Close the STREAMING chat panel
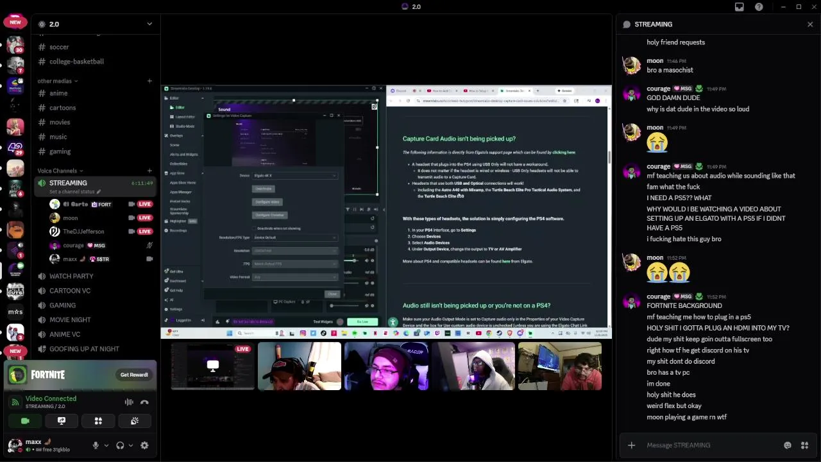Image resolution: width=821 pixels, height=462 pixels. pos(810,24)
